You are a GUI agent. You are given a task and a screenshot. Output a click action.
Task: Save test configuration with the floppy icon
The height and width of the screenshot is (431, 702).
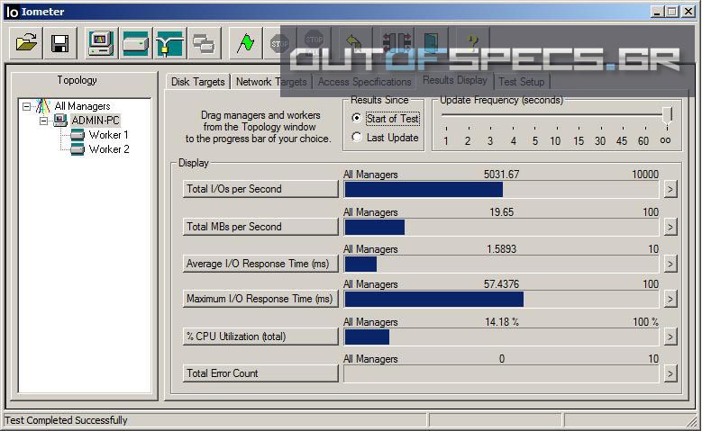(x=60, y=43)
